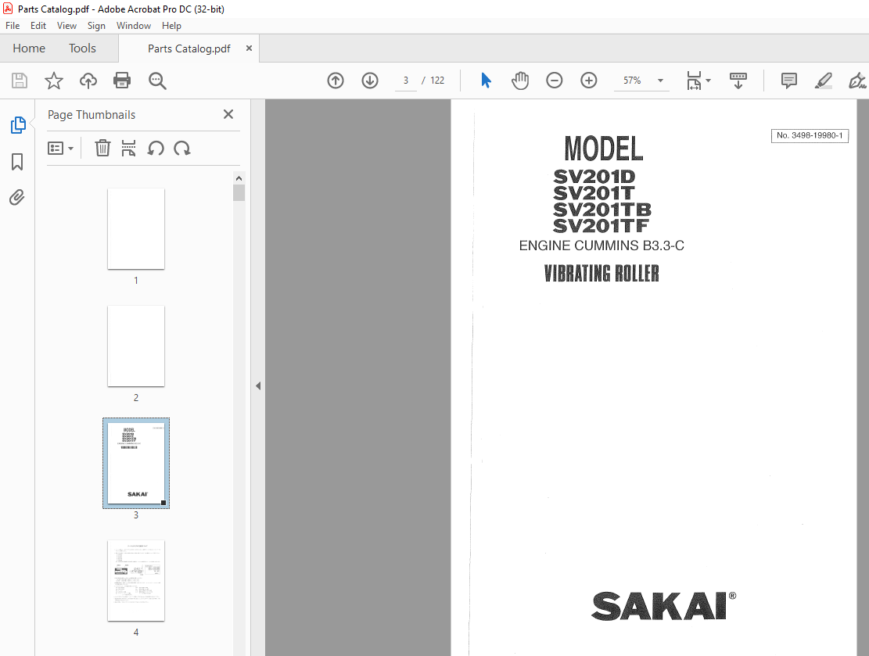Zoom out with minus icon
The image size is (869, 656).
pos(555,81)
